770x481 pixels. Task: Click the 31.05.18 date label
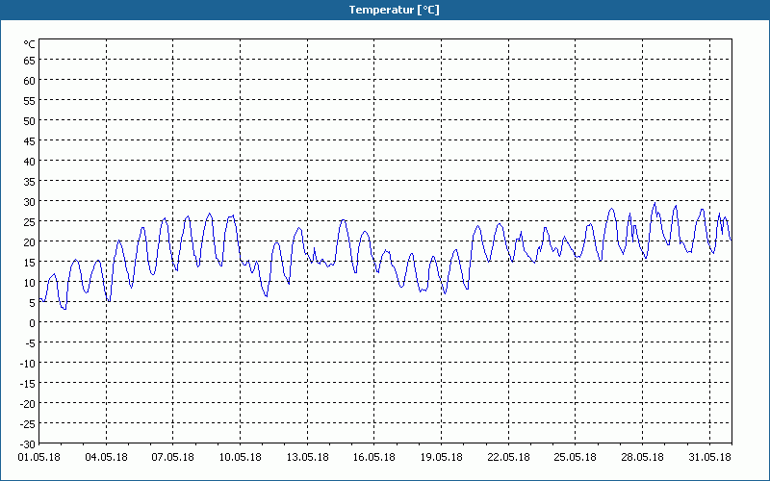[709, 458]
